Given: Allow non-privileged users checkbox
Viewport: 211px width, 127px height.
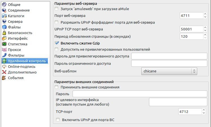Looking at the screenshot, I should click(56, 49).
